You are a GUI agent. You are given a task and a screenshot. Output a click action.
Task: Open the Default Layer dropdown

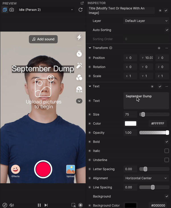coord(146,21)
